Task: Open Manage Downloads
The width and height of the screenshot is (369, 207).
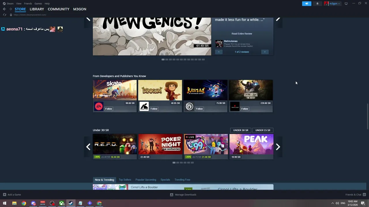Action: pyautogui.click(x=183, y=195)
